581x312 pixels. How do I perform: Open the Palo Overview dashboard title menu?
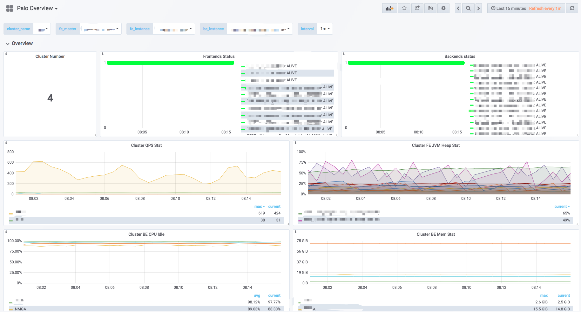pyautogui.click(x=35, y=8)
